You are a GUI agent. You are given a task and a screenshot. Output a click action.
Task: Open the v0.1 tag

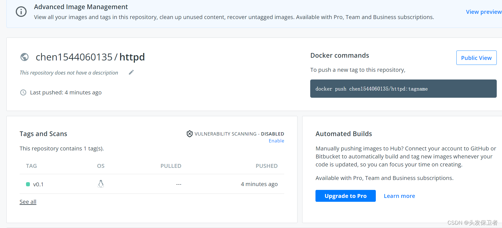click(x=38, y=184)
